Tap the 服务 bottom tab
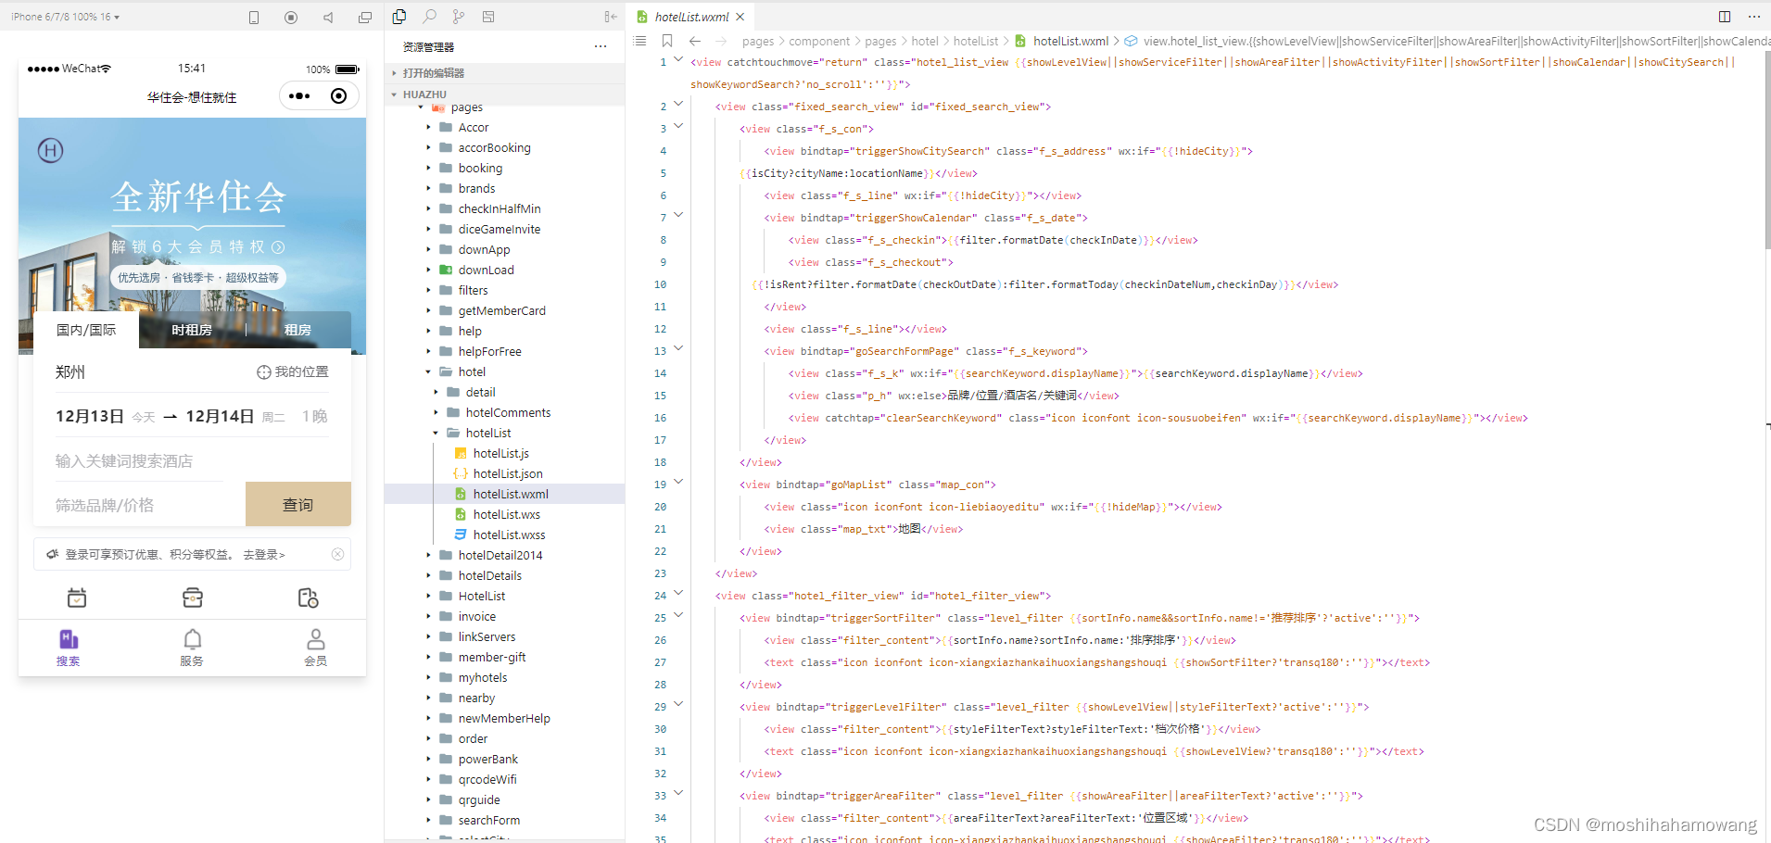Image resolution: width=1771 pixels, height=843 pixels. click(192, 648)
